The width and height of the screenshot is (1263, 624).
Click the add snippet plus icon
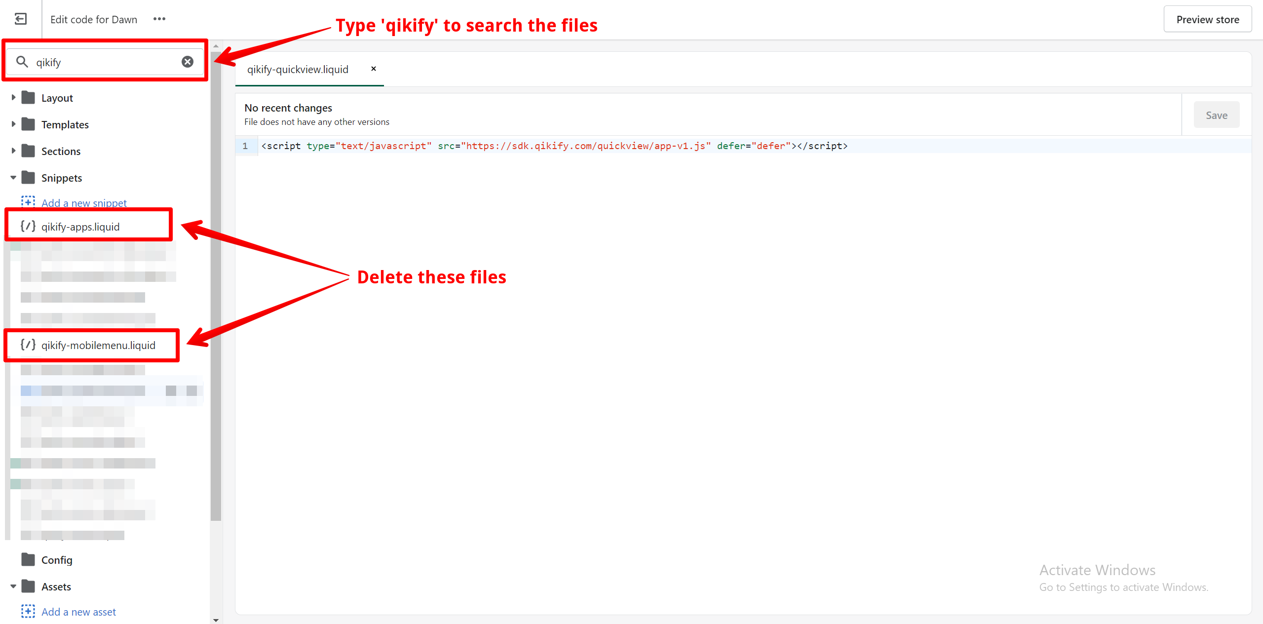(28, 201)
